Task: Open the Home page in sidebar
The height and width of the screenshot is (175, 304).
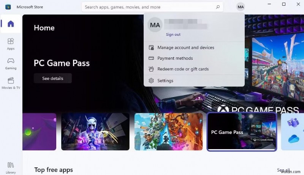Action: (11, 24)
